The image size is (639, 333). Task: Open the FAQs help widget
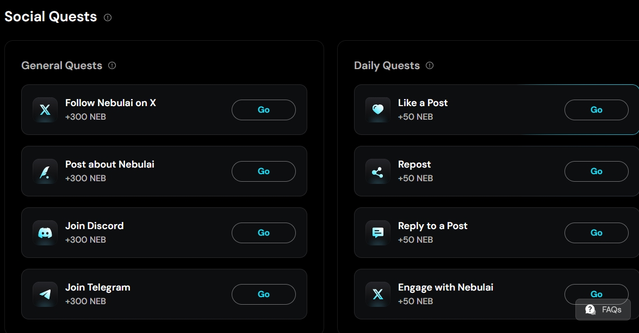pos(603,310)
